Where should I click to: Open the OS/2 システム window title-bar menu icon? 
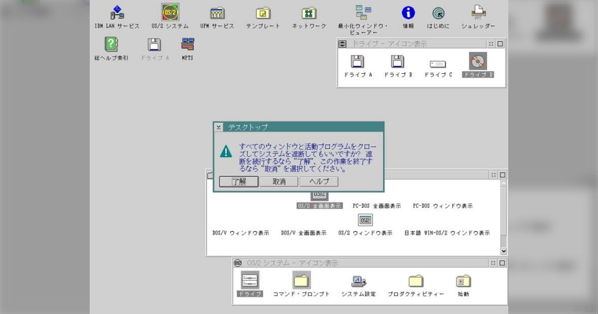(x=237, y=263)
